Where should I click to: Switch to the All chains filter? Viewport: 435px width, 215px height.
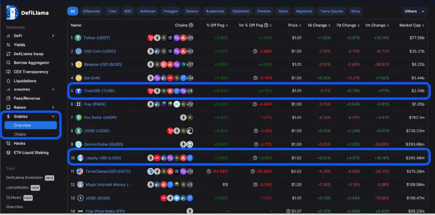(x=72, y=11)
